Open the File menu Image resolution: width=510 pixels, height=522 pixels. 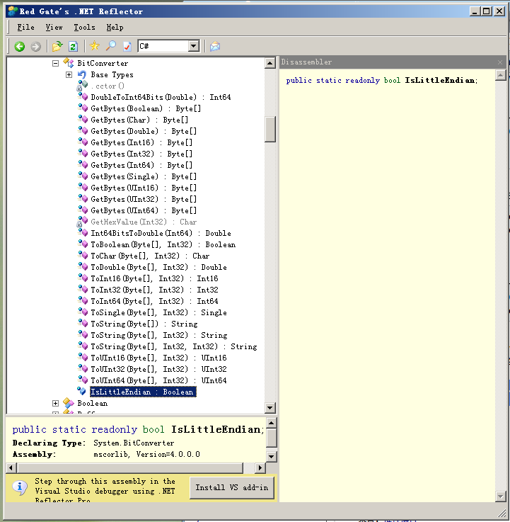pos(26,28)
